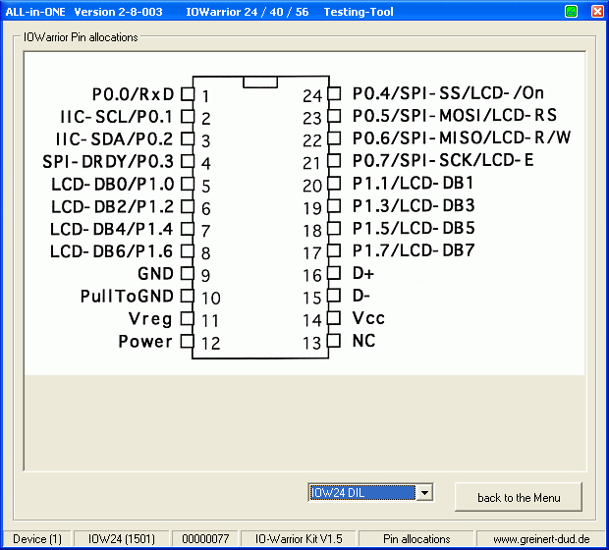Click the GND pin label

pos(156,273)
